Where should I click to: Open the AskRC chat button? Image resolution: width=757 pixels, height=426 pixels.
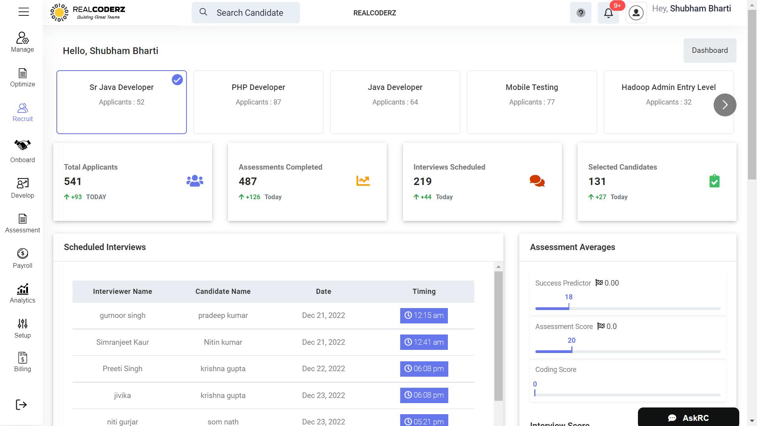(688, 418)
